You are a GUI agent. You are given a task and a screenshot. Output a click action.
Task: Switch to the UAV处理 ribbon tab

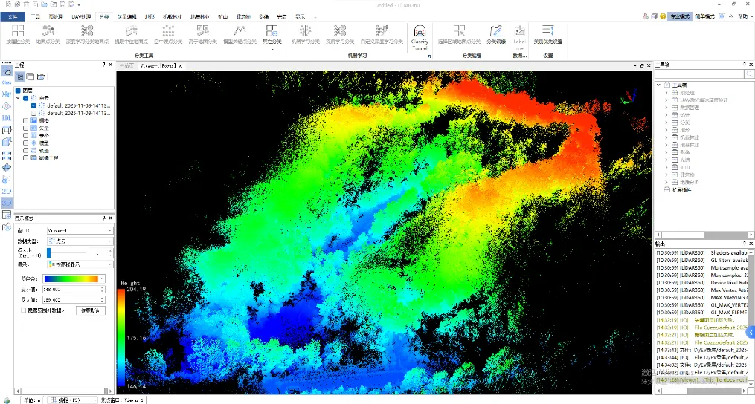[x=81, y=16]
